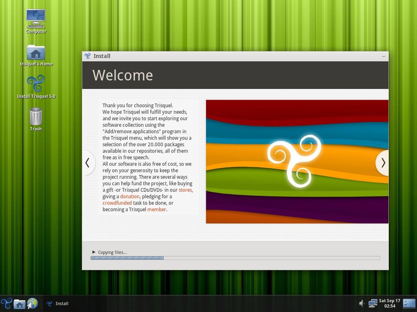
Task: Click the colorful Trisquel slideshow image
Action: [297, 162]
